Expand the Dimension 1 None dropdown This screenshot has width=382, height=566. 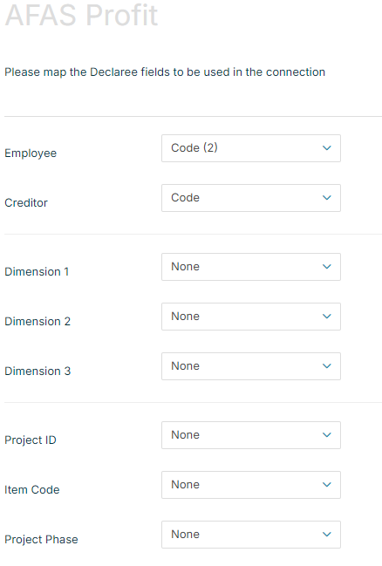coord(251,267)
